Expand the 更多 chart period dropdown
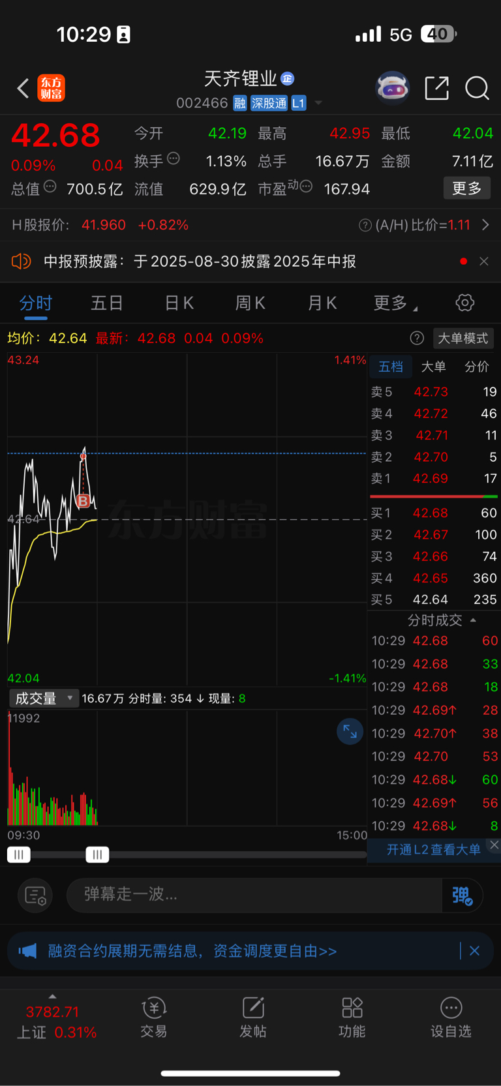501x1086 pixels. click(x=395, y=303)
